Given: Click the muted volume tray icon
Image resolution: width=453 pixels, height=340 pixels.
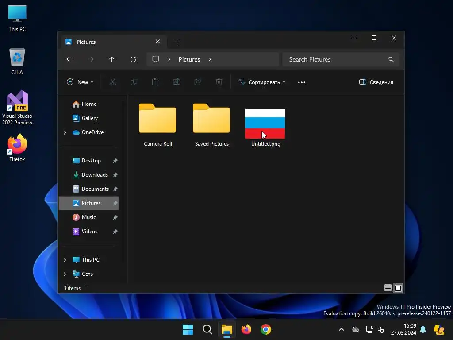Looking at the screenshot, I should click(381, 329).
